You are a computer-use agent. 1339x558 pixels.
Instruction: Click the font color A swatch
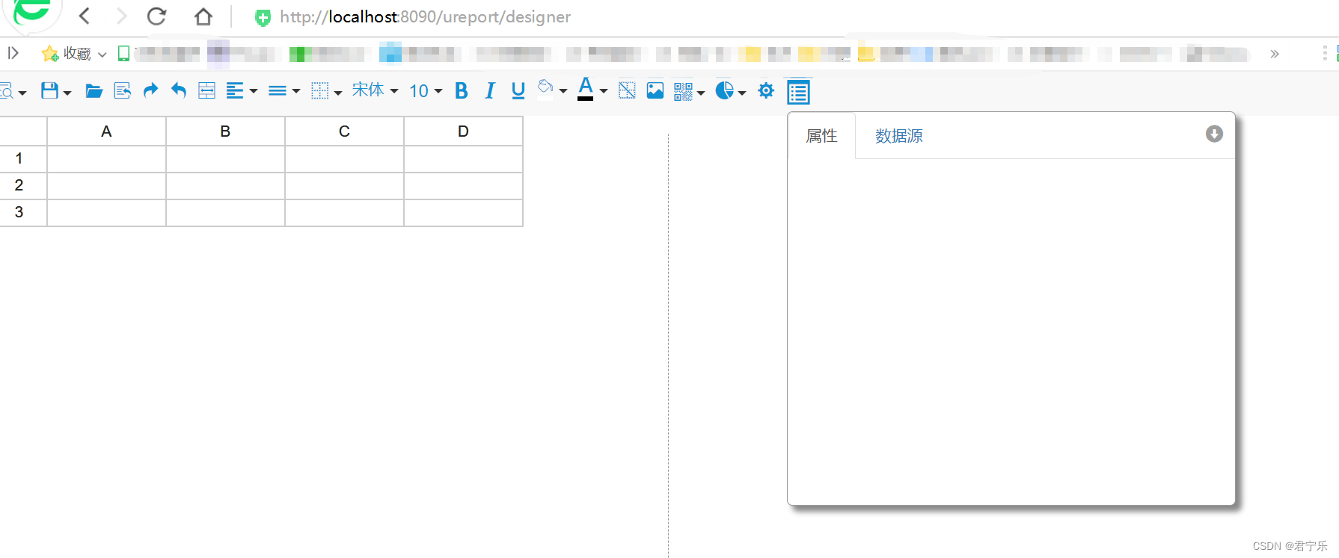point(586,89)
